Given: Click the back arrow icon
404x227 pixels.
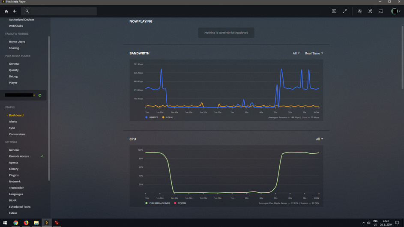Looking at the screenshot, I should (x=15, y=11).
